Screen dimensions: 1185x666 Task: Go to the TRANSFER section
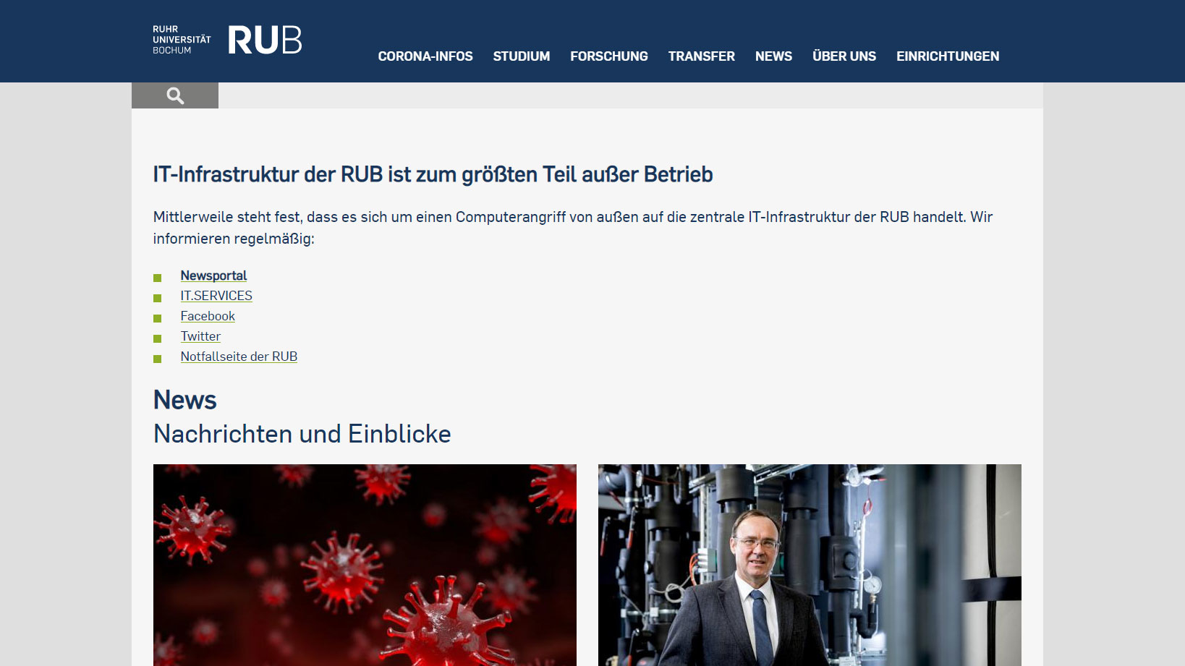pyautogui.click(x=702, y=56)
